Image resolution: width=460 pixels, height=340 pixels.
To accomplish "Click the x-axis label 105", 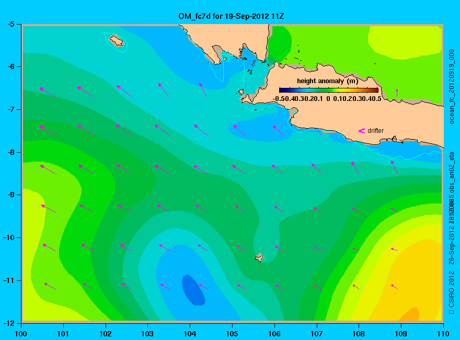I will click(x=232, y=334).
